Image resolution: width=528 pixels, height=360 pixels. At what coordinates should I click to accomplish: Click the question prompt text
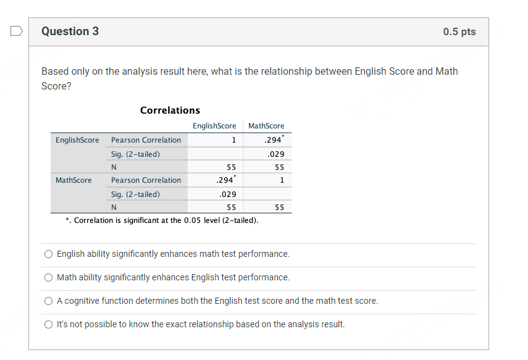pos(247,78)
